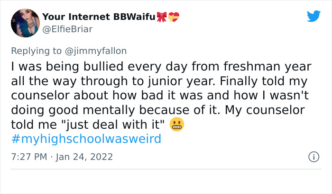Screen dimensions: 332x194
Task: Click the @ElfieBriar handle
Action: click(x=67, y=29)
